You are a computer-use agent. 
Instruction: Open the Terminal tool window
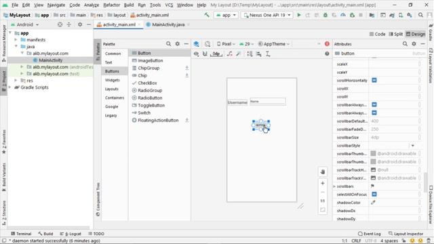(x=21, y=234)
